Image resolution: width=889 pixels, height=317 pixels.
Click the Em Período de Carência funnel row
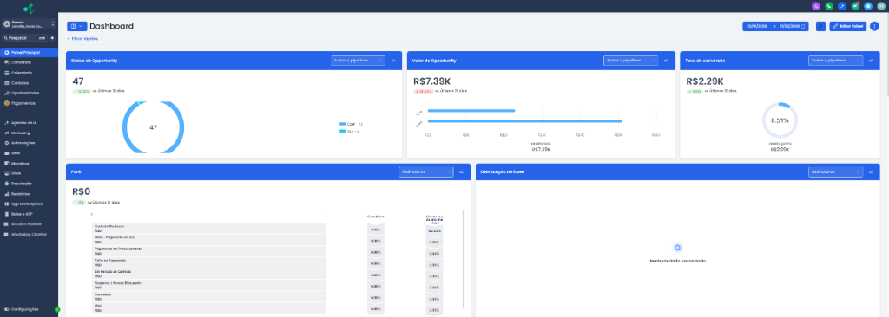coord(209,274)
